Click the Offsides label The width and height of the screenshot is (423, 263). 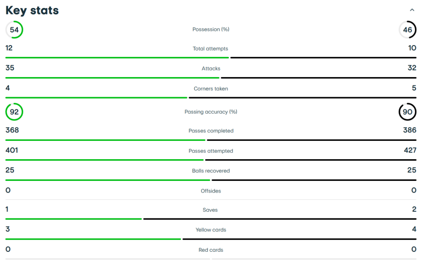point(211,191)
